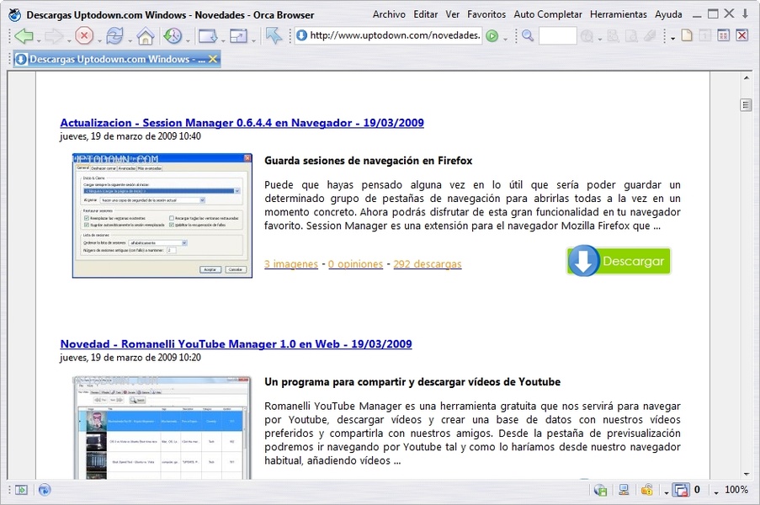Open the stop button dropdown arrow
The height and width of the screenshot is (505, 760).
coord(98,40)
